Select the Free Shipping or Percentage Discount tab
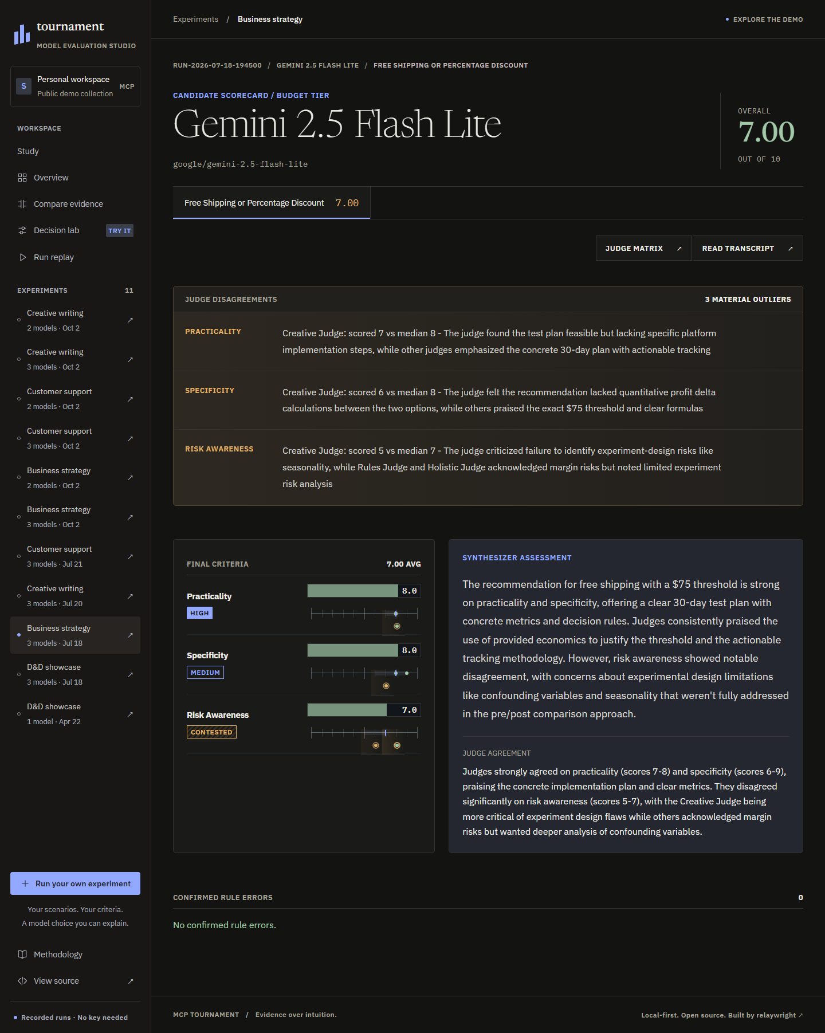 tap(272, 203)
